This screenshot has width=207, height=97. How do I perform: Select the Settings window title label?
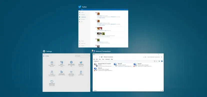(49, 51)
